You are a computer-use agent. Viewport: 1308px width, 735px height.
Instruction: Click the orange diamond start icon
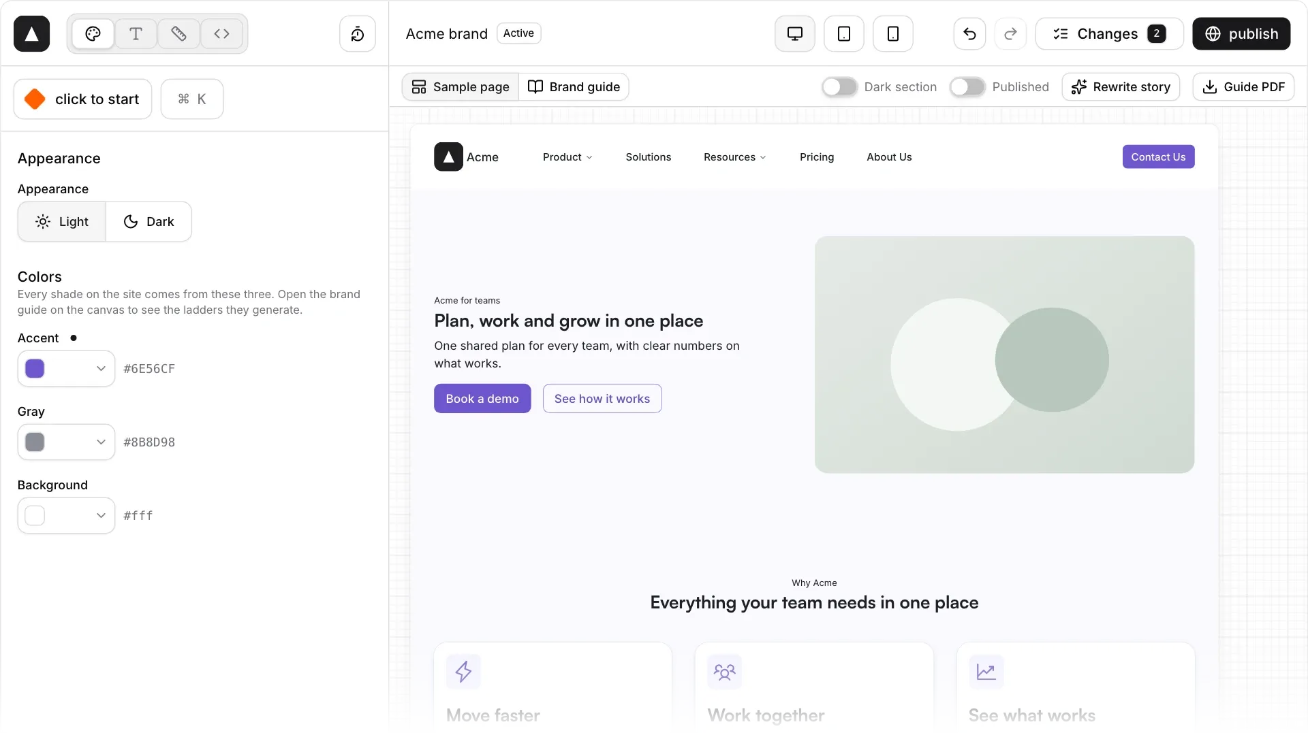35,99
